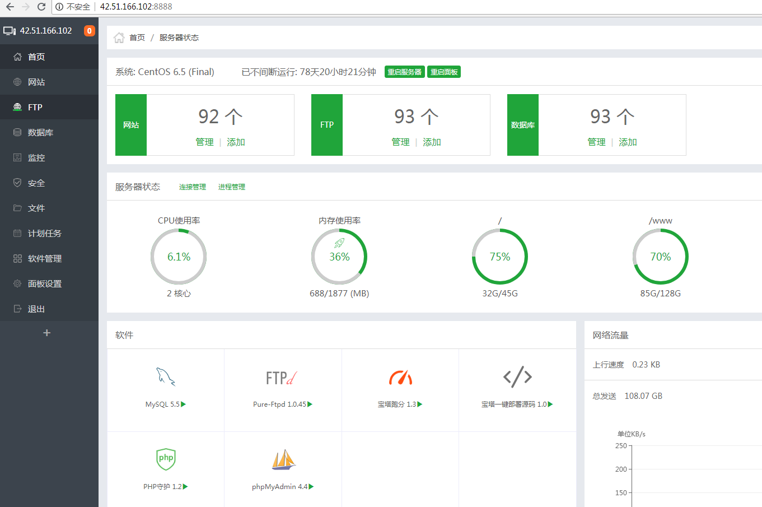
Task: Click the FTP icon in the sidebar
Action: coord(17,107)
